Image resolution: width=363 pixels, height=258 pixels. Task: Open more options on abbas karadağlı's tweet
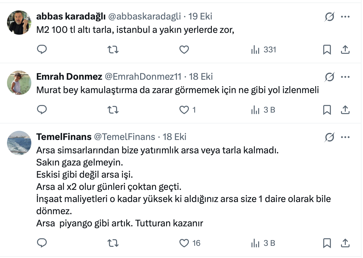pos(345,17)
